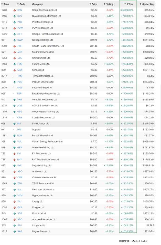The image size is (161, 245).
Task: Sort by Code column header
Action: tap(22, 4)
